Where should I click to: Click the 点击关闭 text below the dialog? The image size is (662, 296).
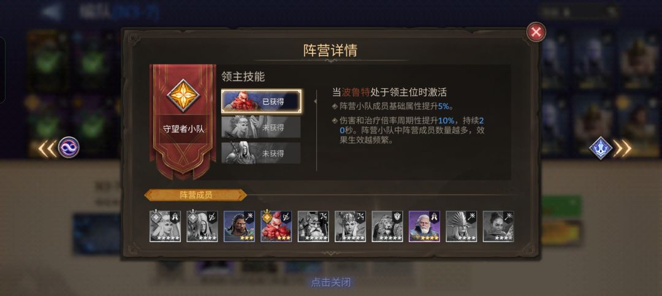pyautogui.click(x=330, y=282)
